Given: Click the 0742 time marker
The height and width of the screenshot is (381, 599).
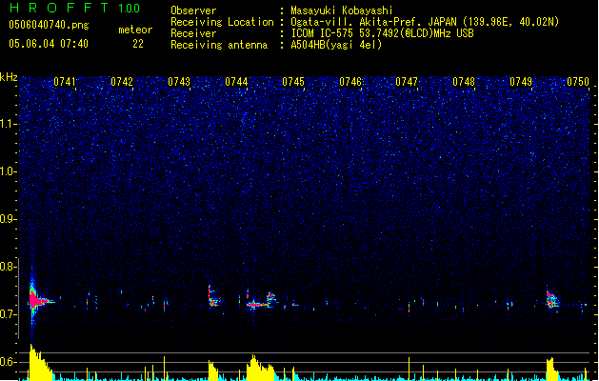Looking at the screenshot, I should click(x=122, y=82).
